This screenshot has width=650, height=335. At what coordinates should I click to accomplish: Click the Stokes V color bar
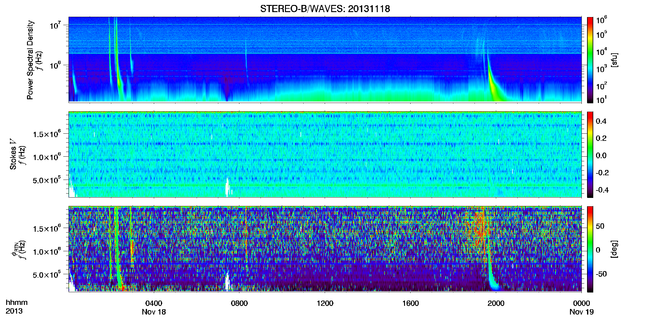point(590,154)
